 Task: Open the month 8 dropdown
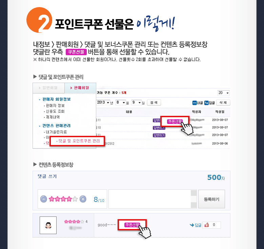pos(121,102)
